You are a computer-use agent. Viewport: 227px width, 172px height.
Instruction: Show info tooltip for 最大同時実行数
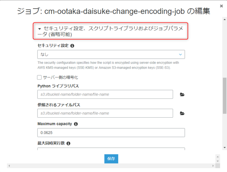click(68, 143)
